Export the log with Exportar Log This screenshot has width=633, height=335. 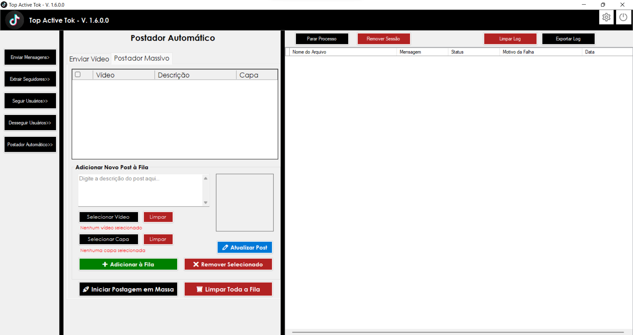click(568, 39)
